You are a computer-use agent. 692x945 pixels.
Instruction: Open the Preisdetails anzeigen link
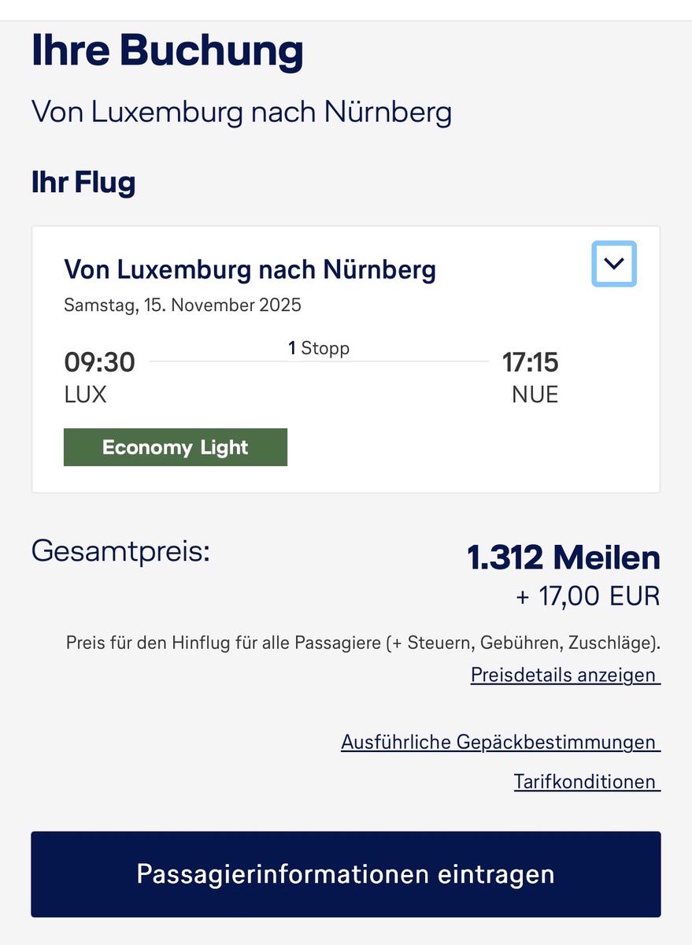[x=564, y=675]
